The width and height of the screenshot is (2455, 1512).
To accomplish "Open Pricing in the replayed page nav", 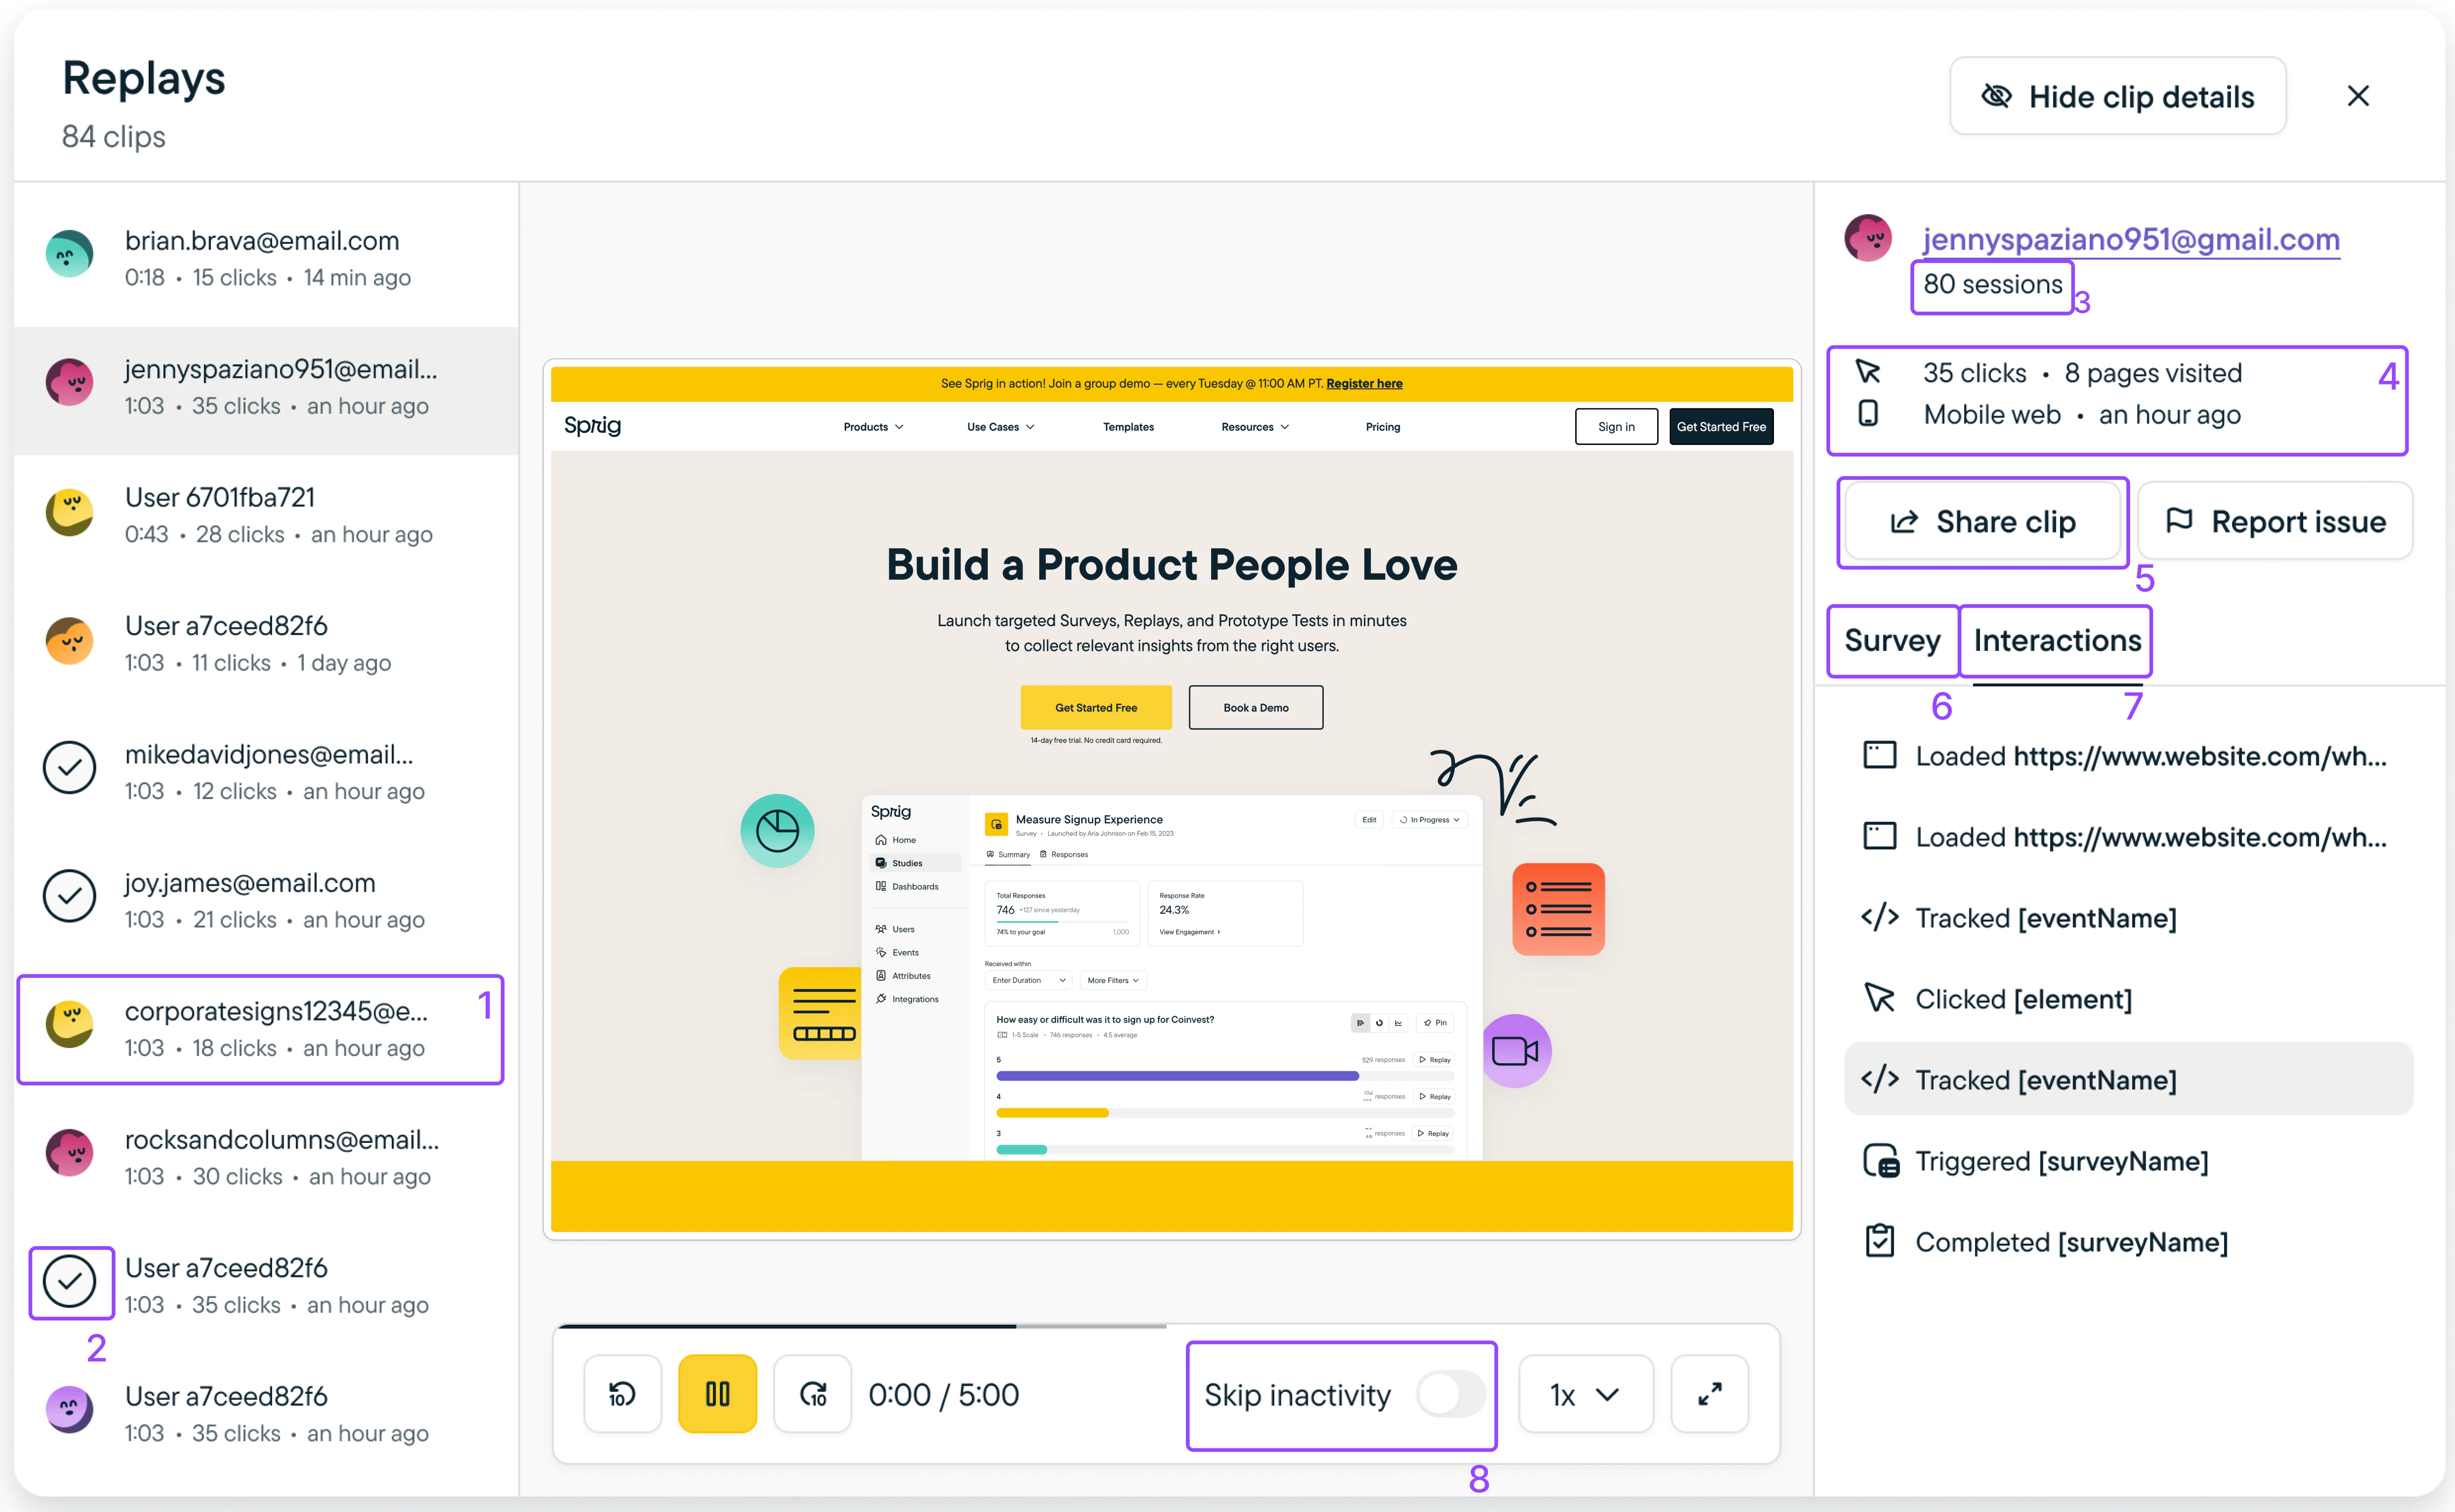I will click(1383, 427).
